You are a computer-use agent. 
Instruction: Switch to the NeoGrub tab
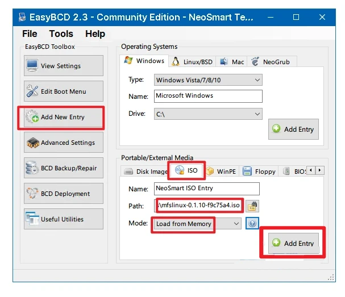[x=272, y=62]
